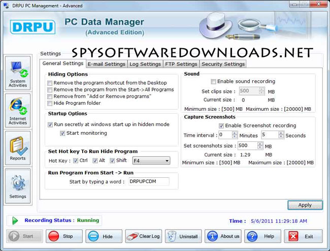
Task: Toggle Run secretly at windows start up
Action: pyautogui.click(x=50, y=124)
